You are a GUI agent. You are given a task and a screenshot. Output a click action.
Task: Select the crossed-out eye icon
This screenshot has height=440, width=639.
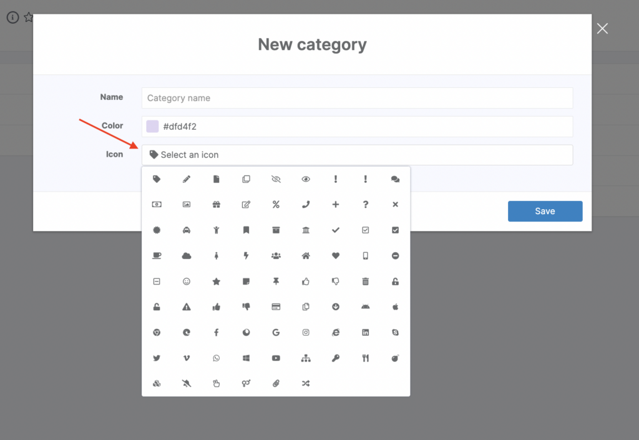click(x=276, y=179)
